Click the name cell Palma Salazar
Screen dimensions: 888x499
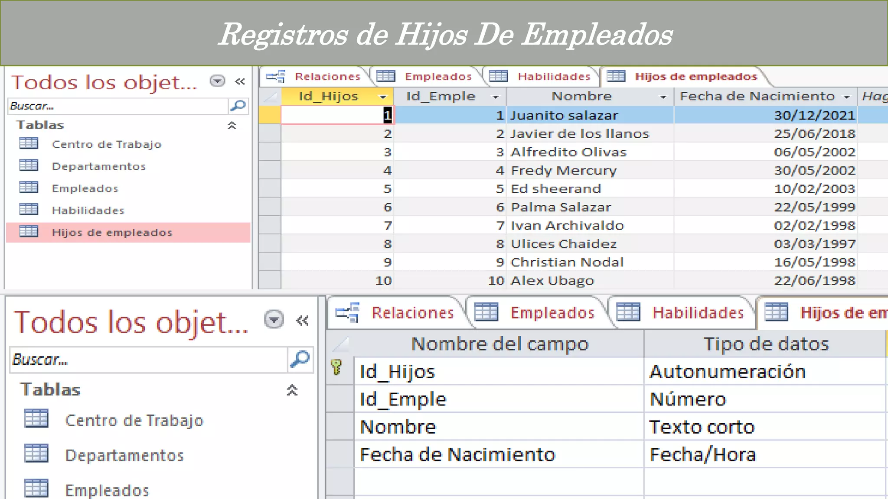(x=590, y=207)
